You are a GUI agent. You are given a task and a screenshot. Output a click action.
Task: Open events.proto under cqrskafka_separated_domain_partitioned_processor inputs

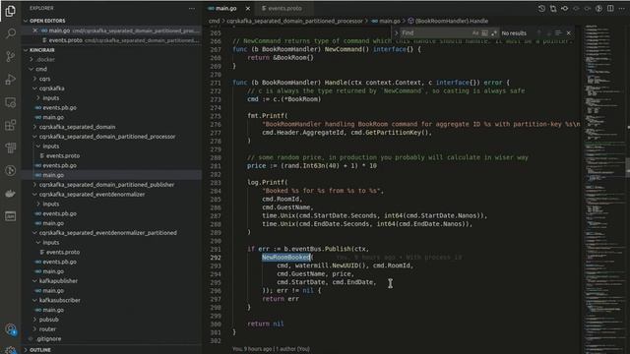tap(63, 155)
